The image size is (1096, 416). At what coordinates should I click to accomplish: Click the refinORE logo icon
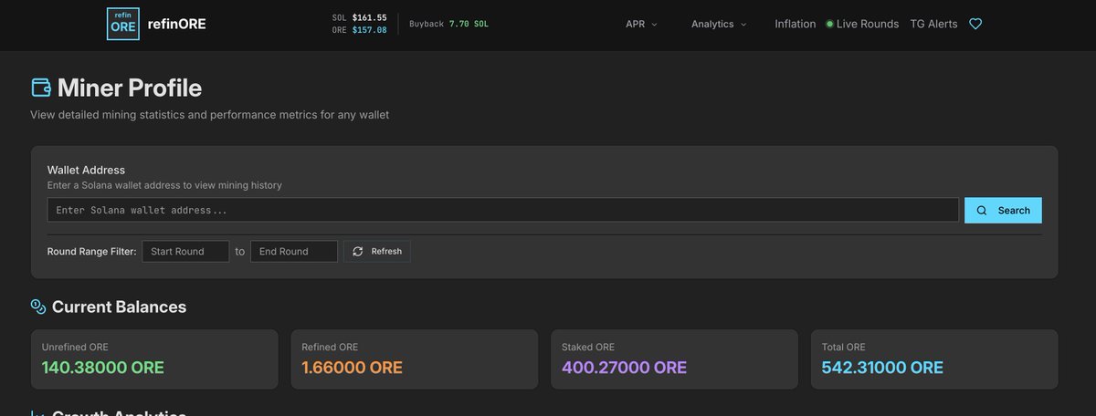123,24
